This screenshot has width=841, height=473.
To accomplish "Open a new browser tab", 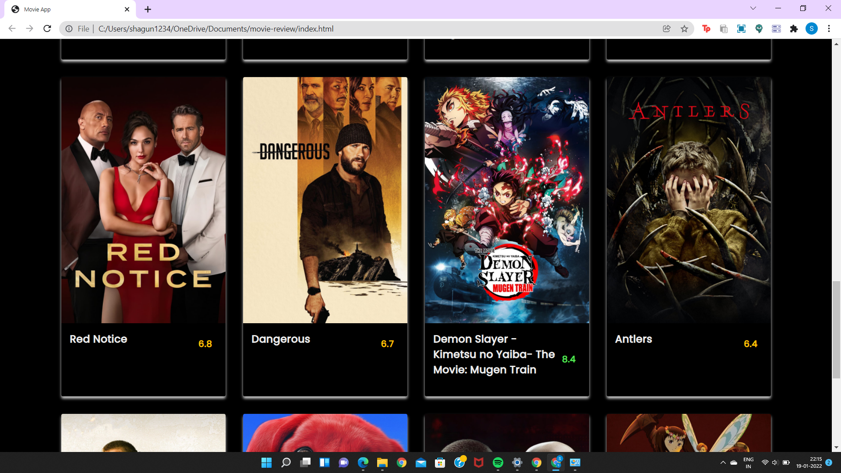I will (148, 9).
